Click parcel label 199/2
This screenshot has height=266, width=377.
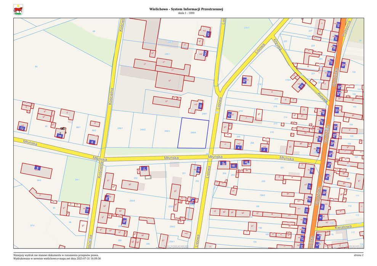[262, 196]
